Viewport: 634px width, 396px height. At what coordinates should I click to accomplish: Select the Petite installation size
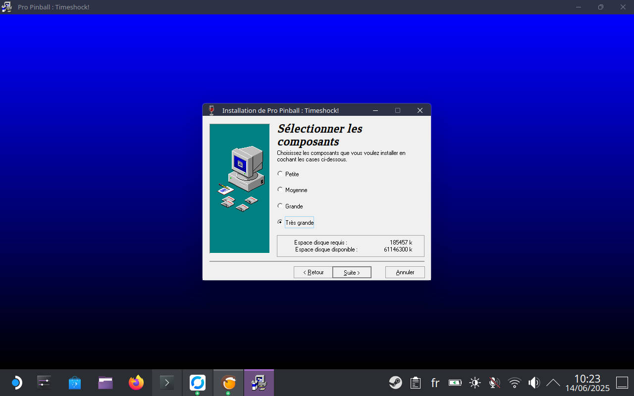(x=288, y=174)
